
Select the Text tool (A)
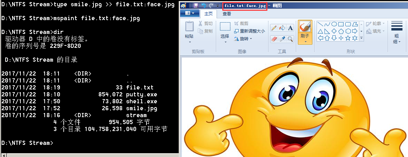click(x=290, y=28)
